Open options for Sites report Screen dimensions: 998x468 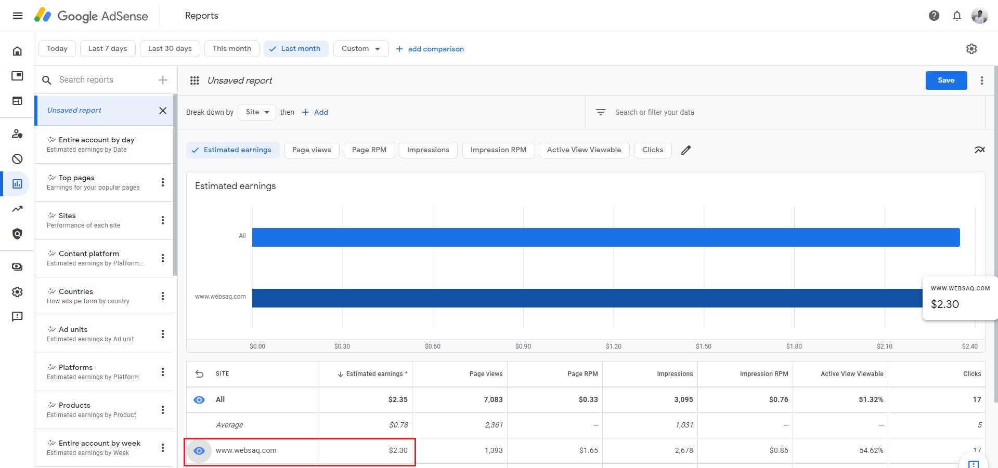[x=163, y=220]
